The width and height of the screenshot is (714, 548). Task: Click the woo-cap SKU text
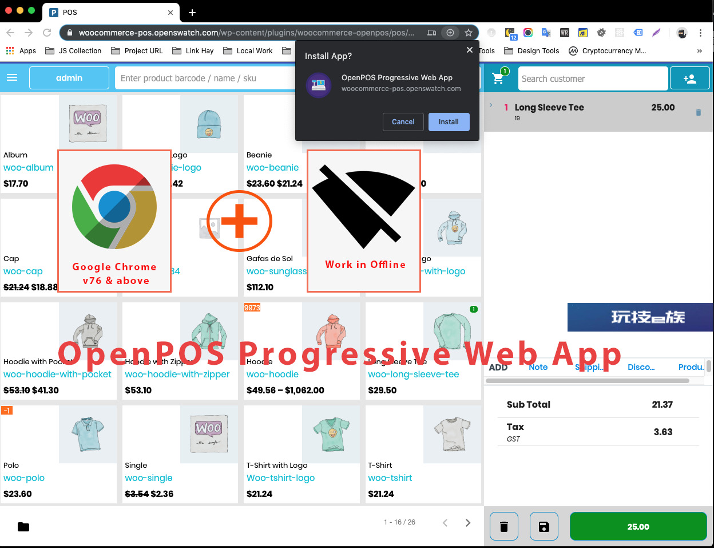click(23, 271)
